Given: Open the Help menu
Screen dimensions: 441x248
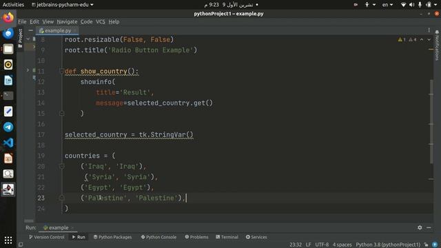Looking at the screenshot, I should click(114, 21).
